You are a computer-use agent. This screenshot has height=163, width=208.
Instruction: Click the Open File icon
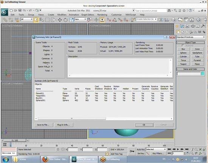coord(16,11)
